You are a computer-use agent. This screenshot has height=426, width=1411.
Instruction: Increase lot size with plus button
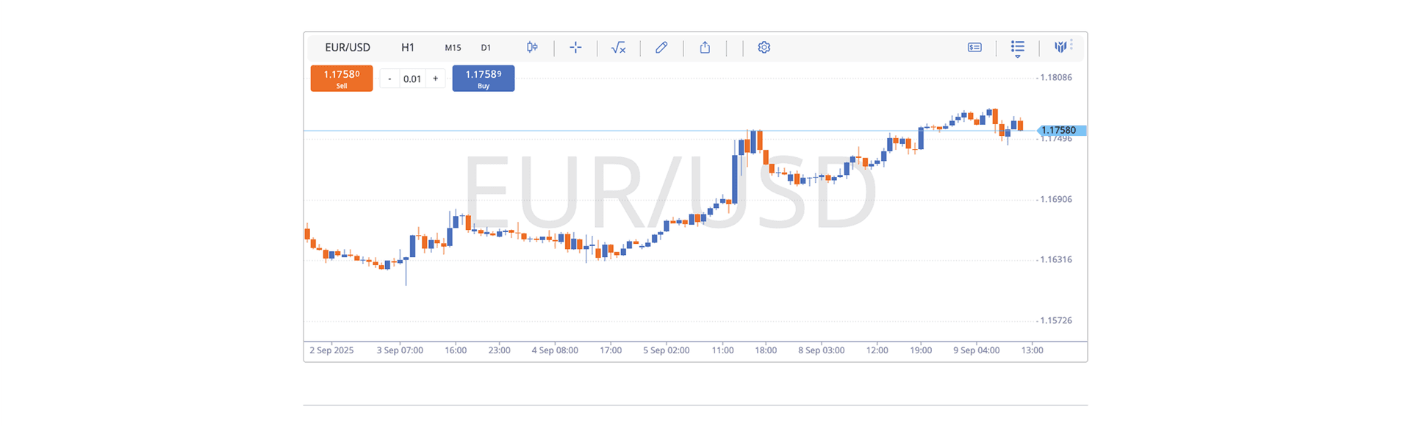(435, 79)
